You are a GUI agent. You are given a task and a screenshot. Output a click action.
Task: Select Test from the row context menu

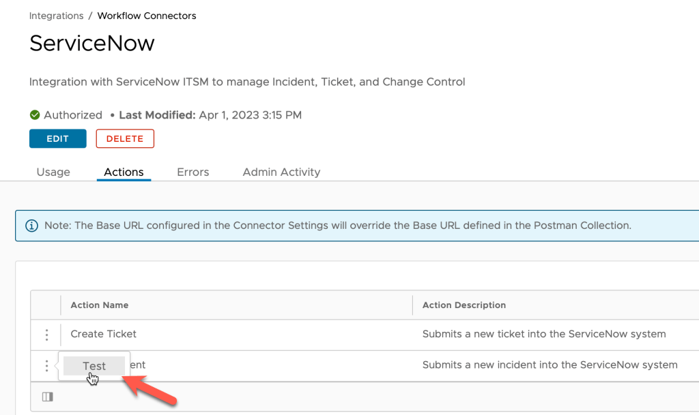(94, 365)
